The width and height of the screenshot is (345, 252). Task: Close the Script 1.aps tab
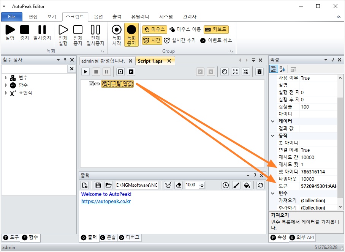169,61
